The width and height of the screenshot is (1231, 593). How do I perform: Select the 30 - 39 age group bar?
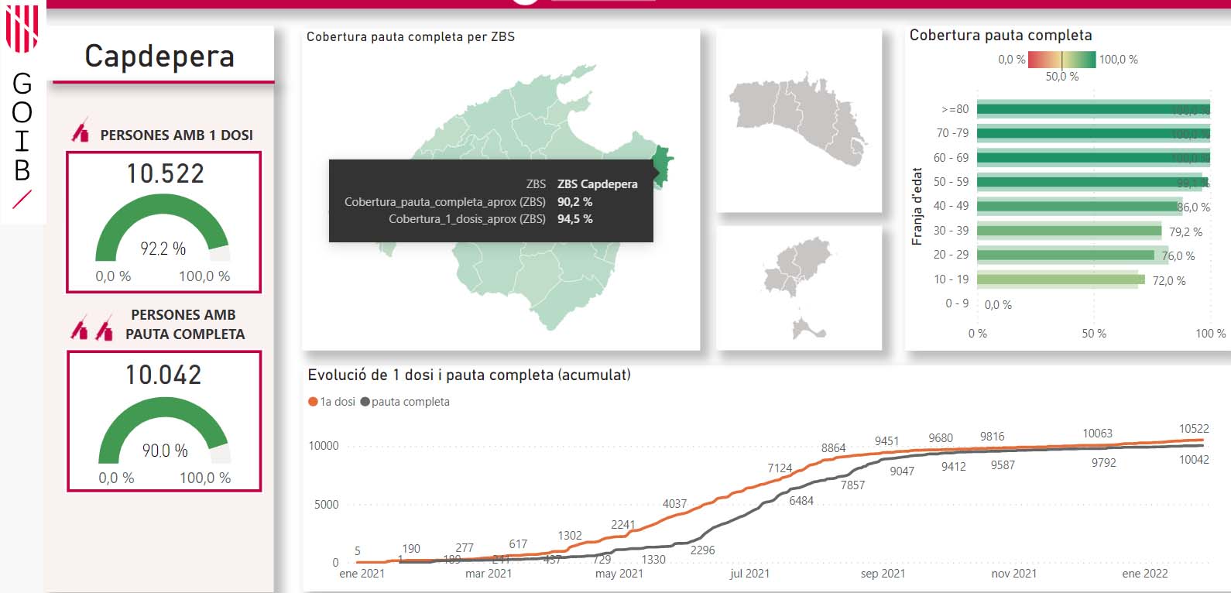[1069, 231]
